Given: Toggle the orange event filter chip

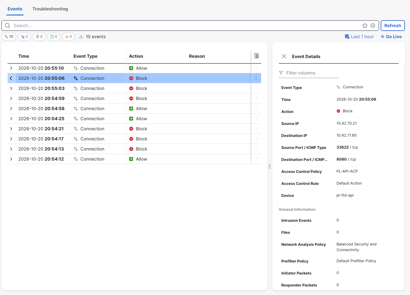Looking at the screenshot, I should pyautogui.click(x=68, y=37).
